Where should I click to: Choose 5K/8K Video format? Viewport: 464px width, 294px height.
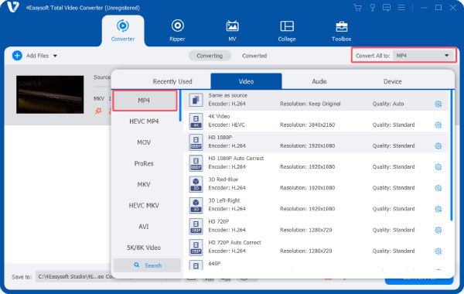point(144,248)
